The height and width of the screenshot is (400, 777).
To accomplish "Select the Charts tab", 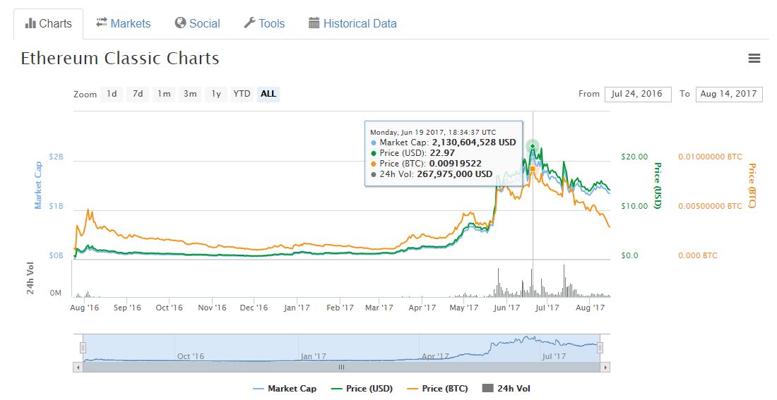I will [49, 23].
